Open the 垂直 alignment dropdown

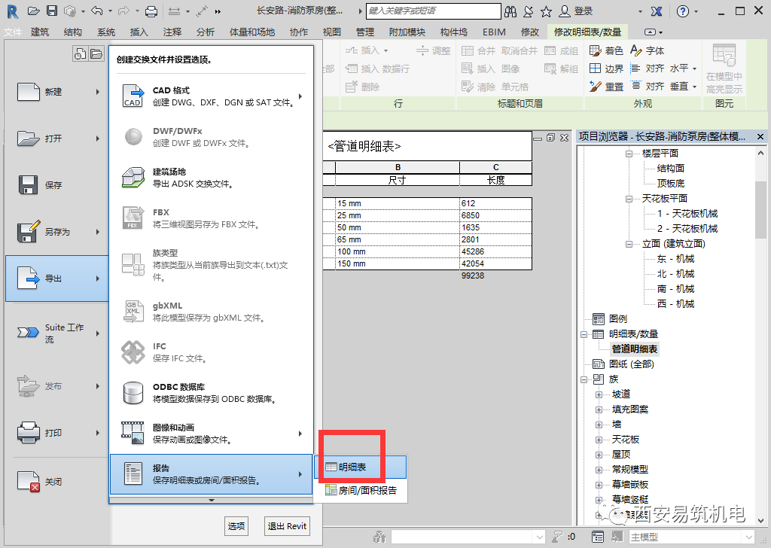click(695, 87)
